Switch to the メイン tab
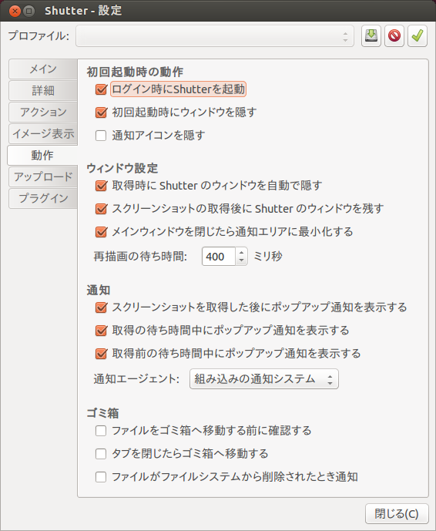This screenshot has height=531, width=436. tap(43, 69)
